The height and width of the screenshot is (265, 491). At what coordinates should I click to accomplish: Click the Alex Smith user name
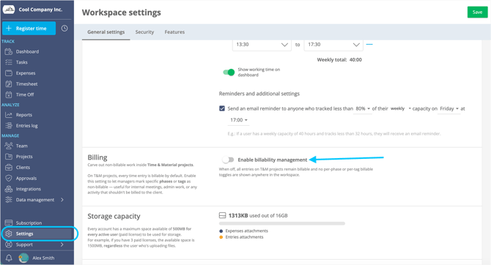pos(43,258)
